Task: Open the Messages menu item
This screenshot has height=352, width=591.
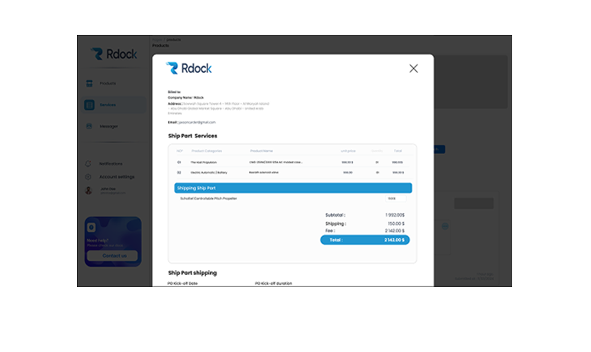Action: click(108, 126)
